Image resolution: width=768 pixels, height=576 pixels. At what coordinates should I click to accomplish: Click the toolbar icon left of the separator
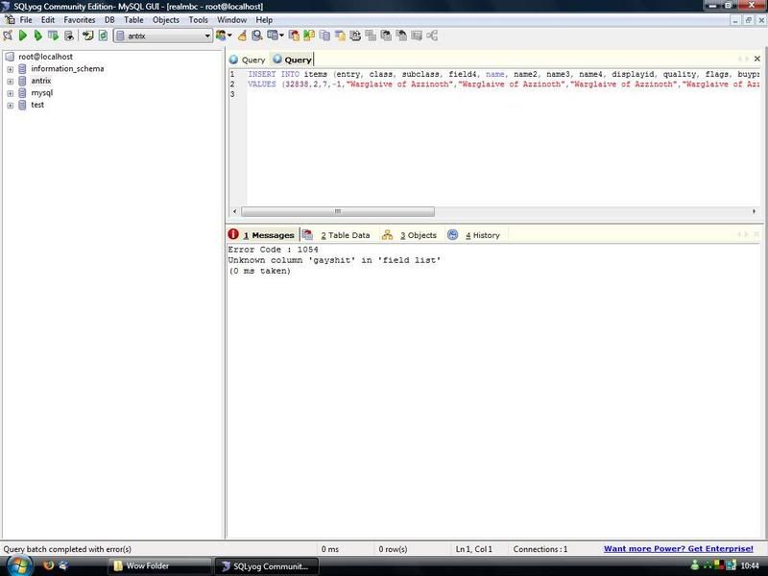tap(68, 36)
